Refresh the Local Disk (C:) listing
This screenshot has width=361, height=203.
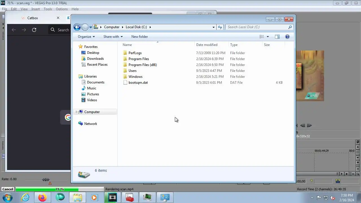[220, 27]
